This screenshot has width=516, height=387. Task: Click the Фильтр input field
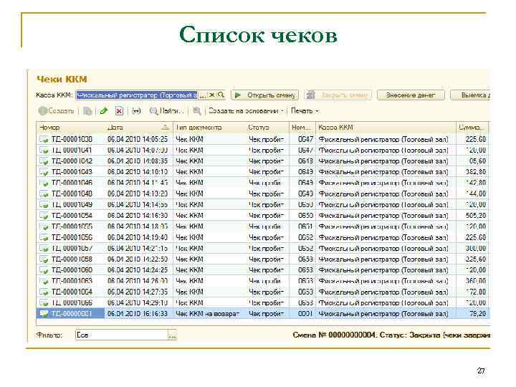tap(121, 335)
